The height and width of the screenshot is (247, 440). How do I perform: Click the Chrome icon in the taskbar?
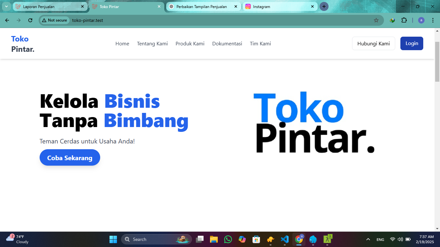pos(299,239)
